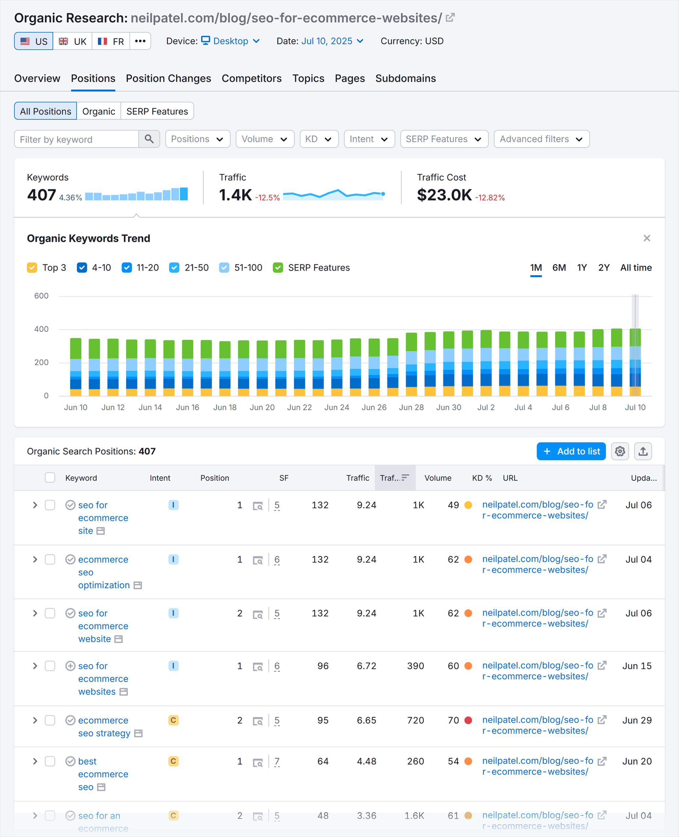
Task: Open the KD filter dropdown
Action: pyautogui.click(x=319, y=139)
